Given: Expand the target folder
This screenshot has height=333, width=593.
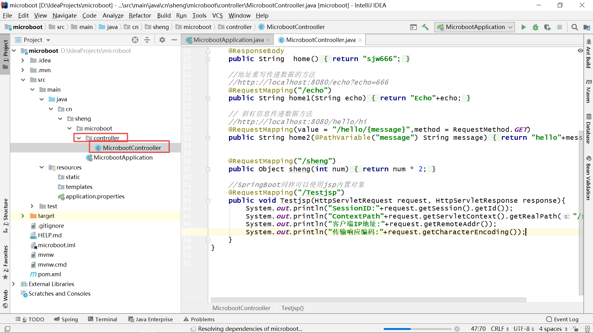Looking at the screenshot, I should [x=23, y=216].
